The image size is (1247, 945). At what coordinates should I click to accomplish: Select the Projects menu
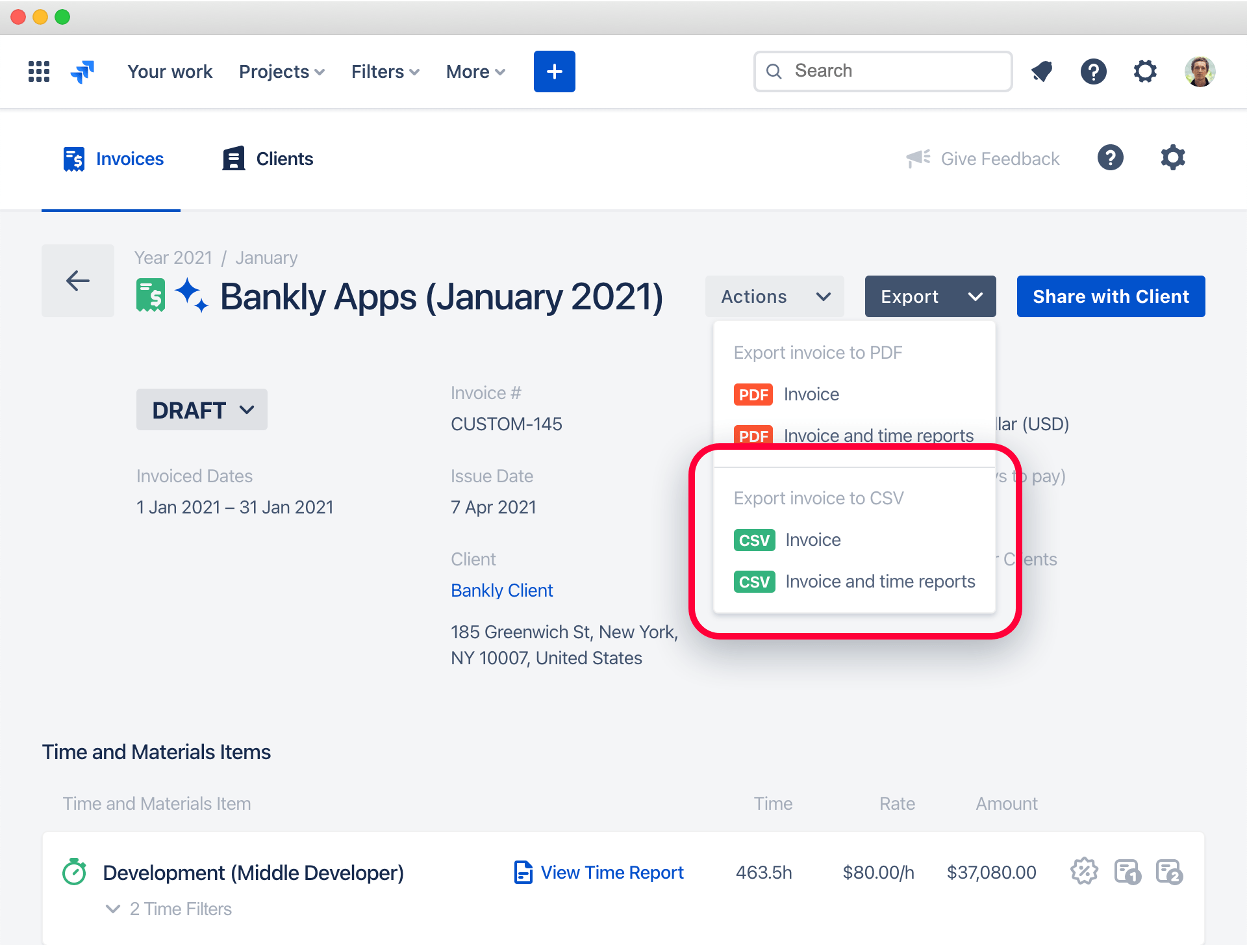(x=281, y=71)
